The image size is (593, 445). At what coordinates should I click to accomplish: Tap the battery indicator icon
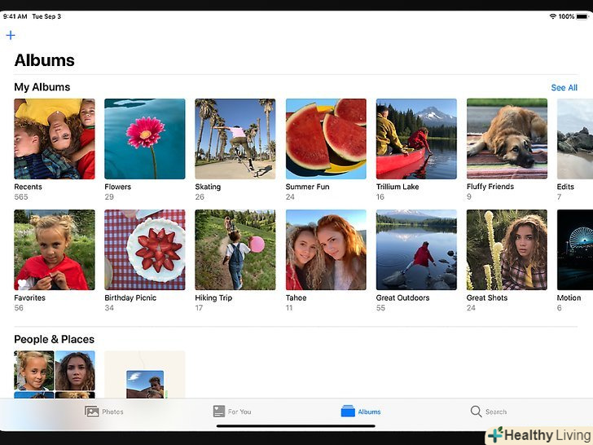coord(582,16)
